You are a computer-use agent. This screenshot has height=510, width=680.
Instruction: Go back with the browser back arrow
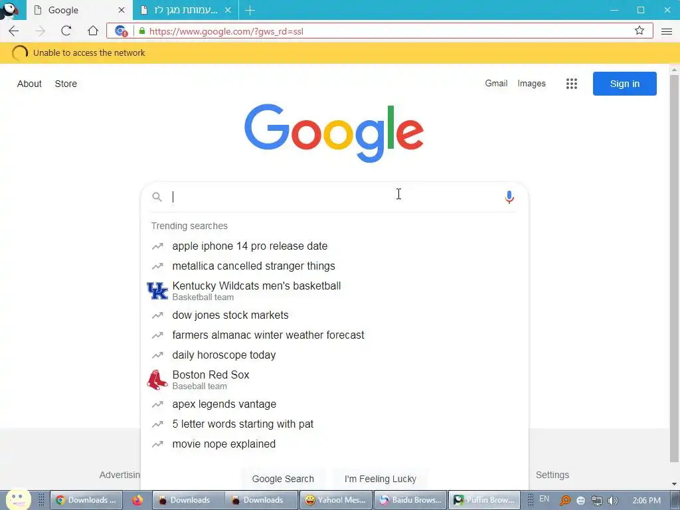point(14,31)
